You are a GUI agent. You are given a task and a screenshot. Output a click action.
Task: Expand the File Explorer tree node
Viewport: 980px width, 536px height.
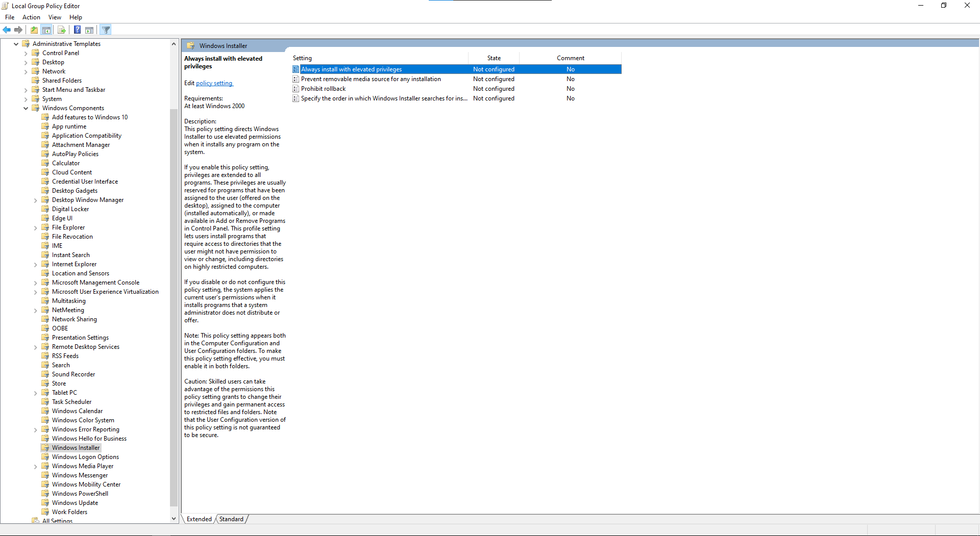point(36,227)
